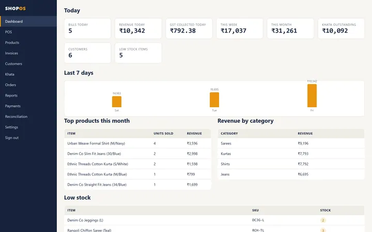Image resolution: width=372 pixels, height=232 pixels.
Task: Click the ₹9,196 Sarees revenue
Action: click(x=303, y=143)
